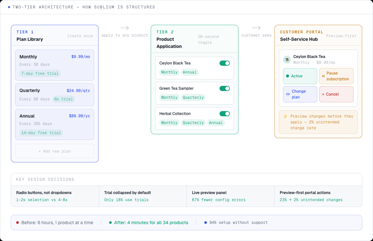Select the Quarterly chip under Green Tea Sampler
373x241 pixels.
point(193,97)
